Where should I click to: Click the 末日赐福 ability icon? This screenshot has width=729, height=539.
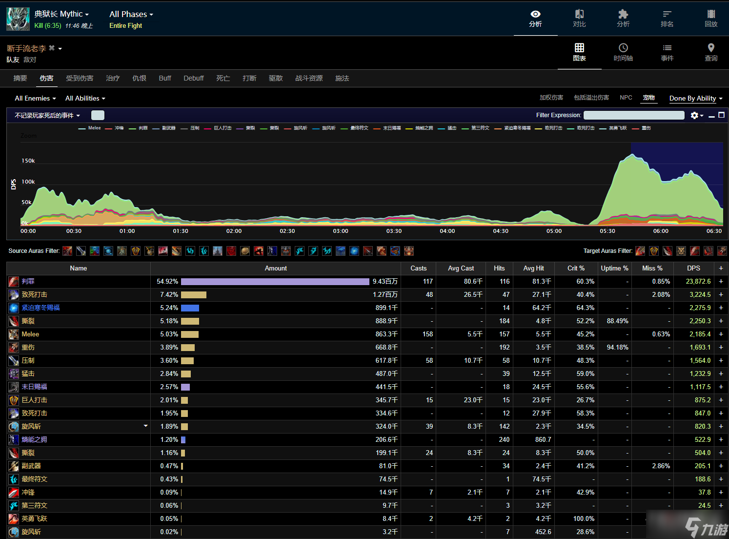coord(14,387)
